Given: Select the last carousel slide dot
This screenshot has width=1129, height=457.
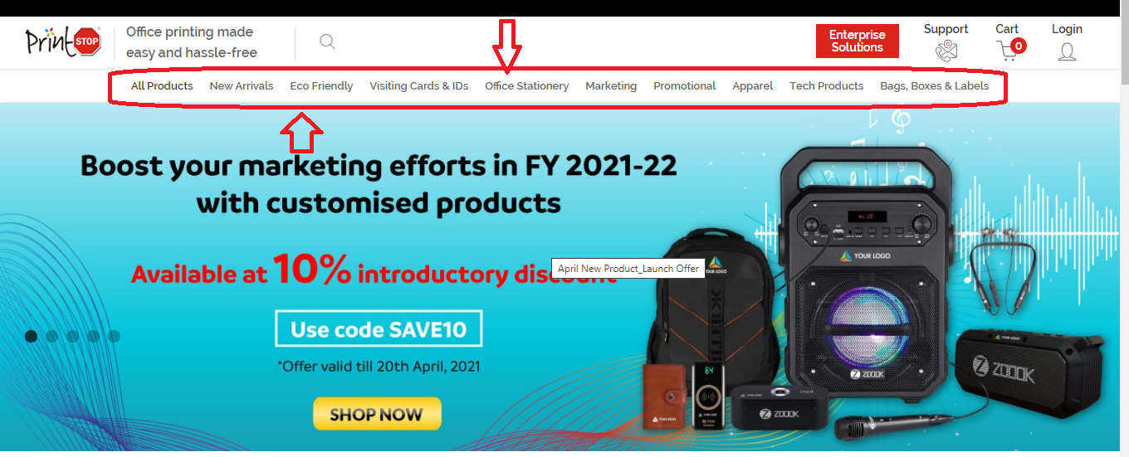Looking at the screenshot, I should pyautogui.click(x=114, y=336).
